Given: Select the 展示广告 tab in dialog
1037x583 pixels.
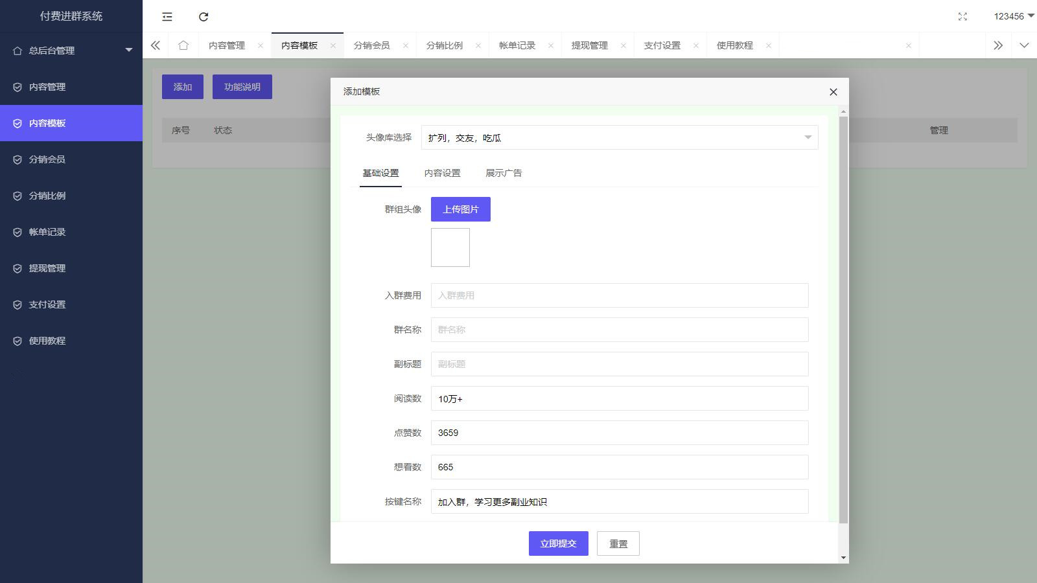Looking at the screenshot, I should [x=504, y=173].
